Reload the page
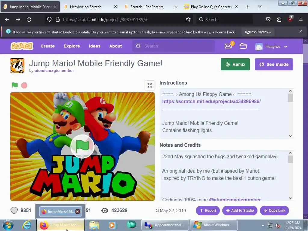Image resolution: width=308 pixels, height=231 pixels. tap(29, 20)
